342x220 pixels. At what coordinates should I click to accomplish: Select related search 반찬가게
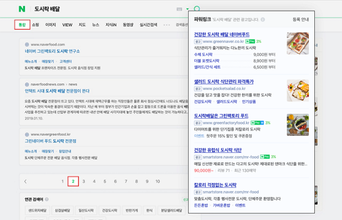click(x=131, y=211)
